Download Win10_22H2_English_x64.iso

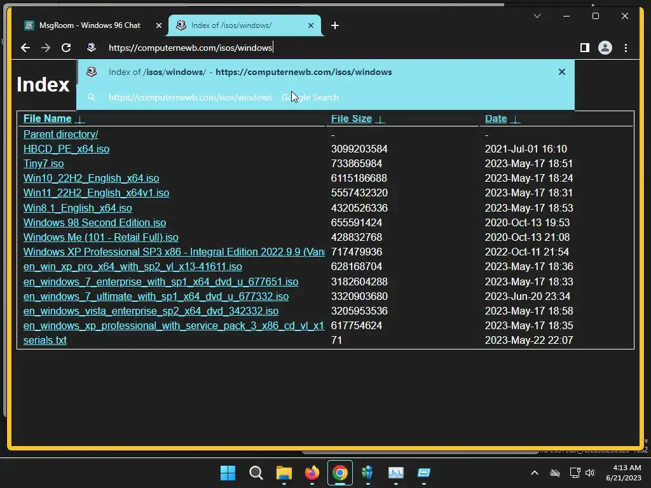[92, 178]
